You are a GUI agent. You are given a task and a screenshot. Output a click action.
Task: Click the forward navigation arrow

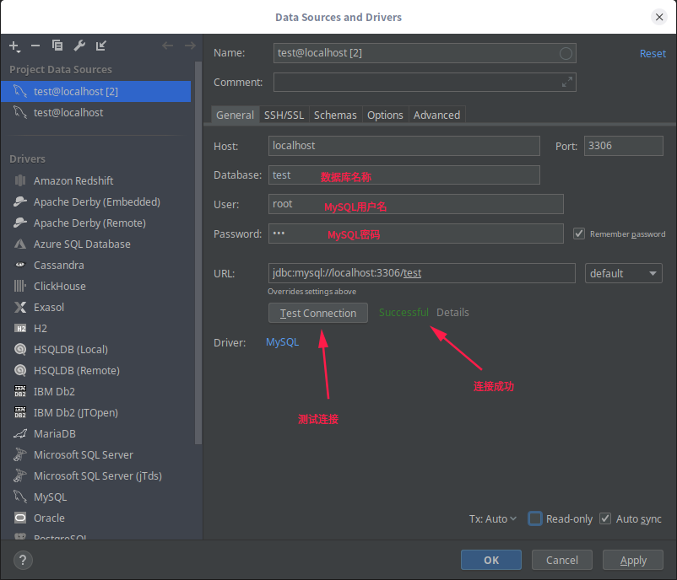190,46
